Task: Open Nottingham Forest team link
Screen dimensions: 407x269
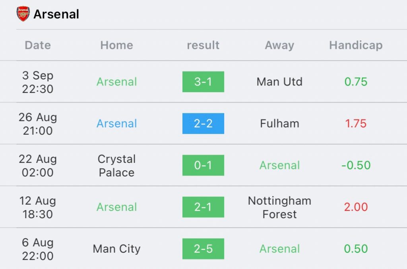Action: 279,207
